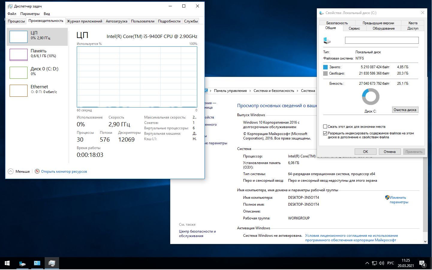Click the uptime value 0:00:18:03
432x270 pixels.
(x=90, y=155)
